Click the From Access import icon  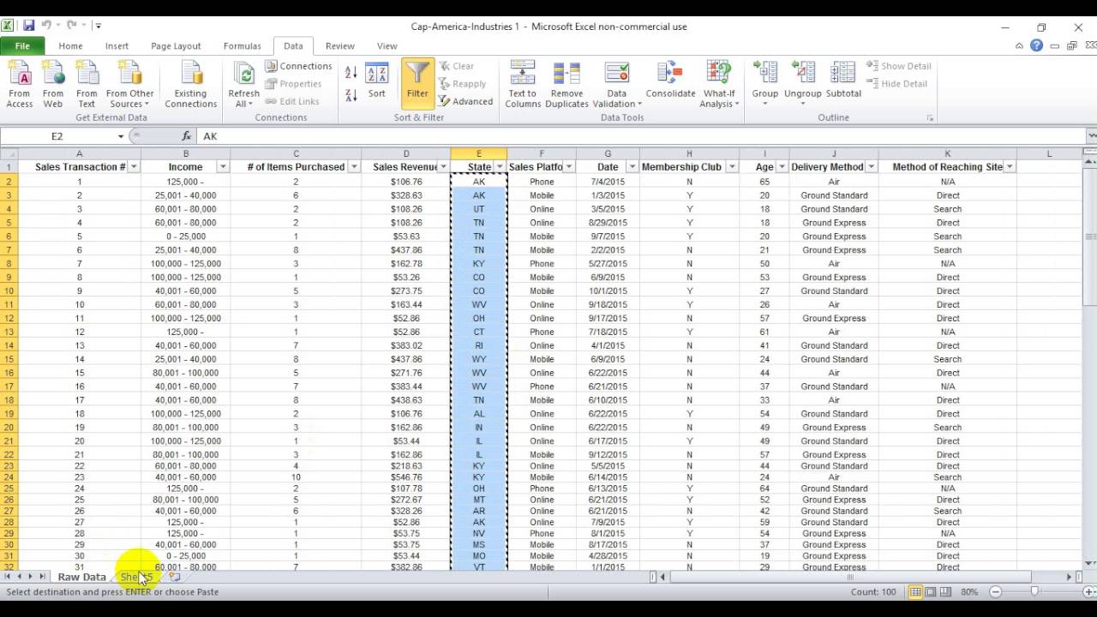[x=19, y=84]
